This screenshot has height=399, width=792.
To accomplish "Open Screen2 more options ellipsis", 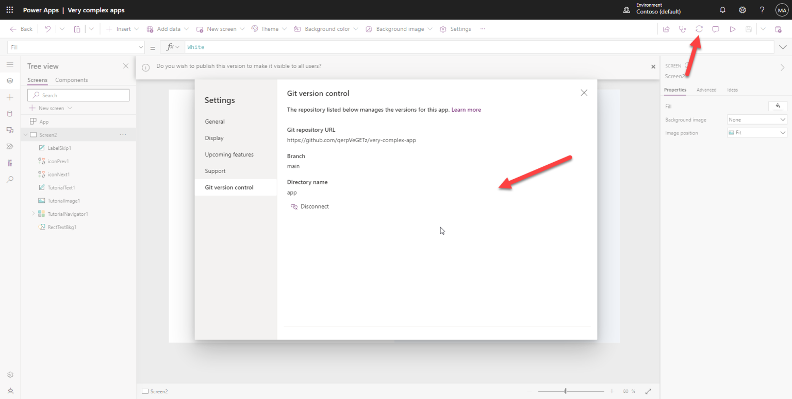I will click(x=123, y=134).
